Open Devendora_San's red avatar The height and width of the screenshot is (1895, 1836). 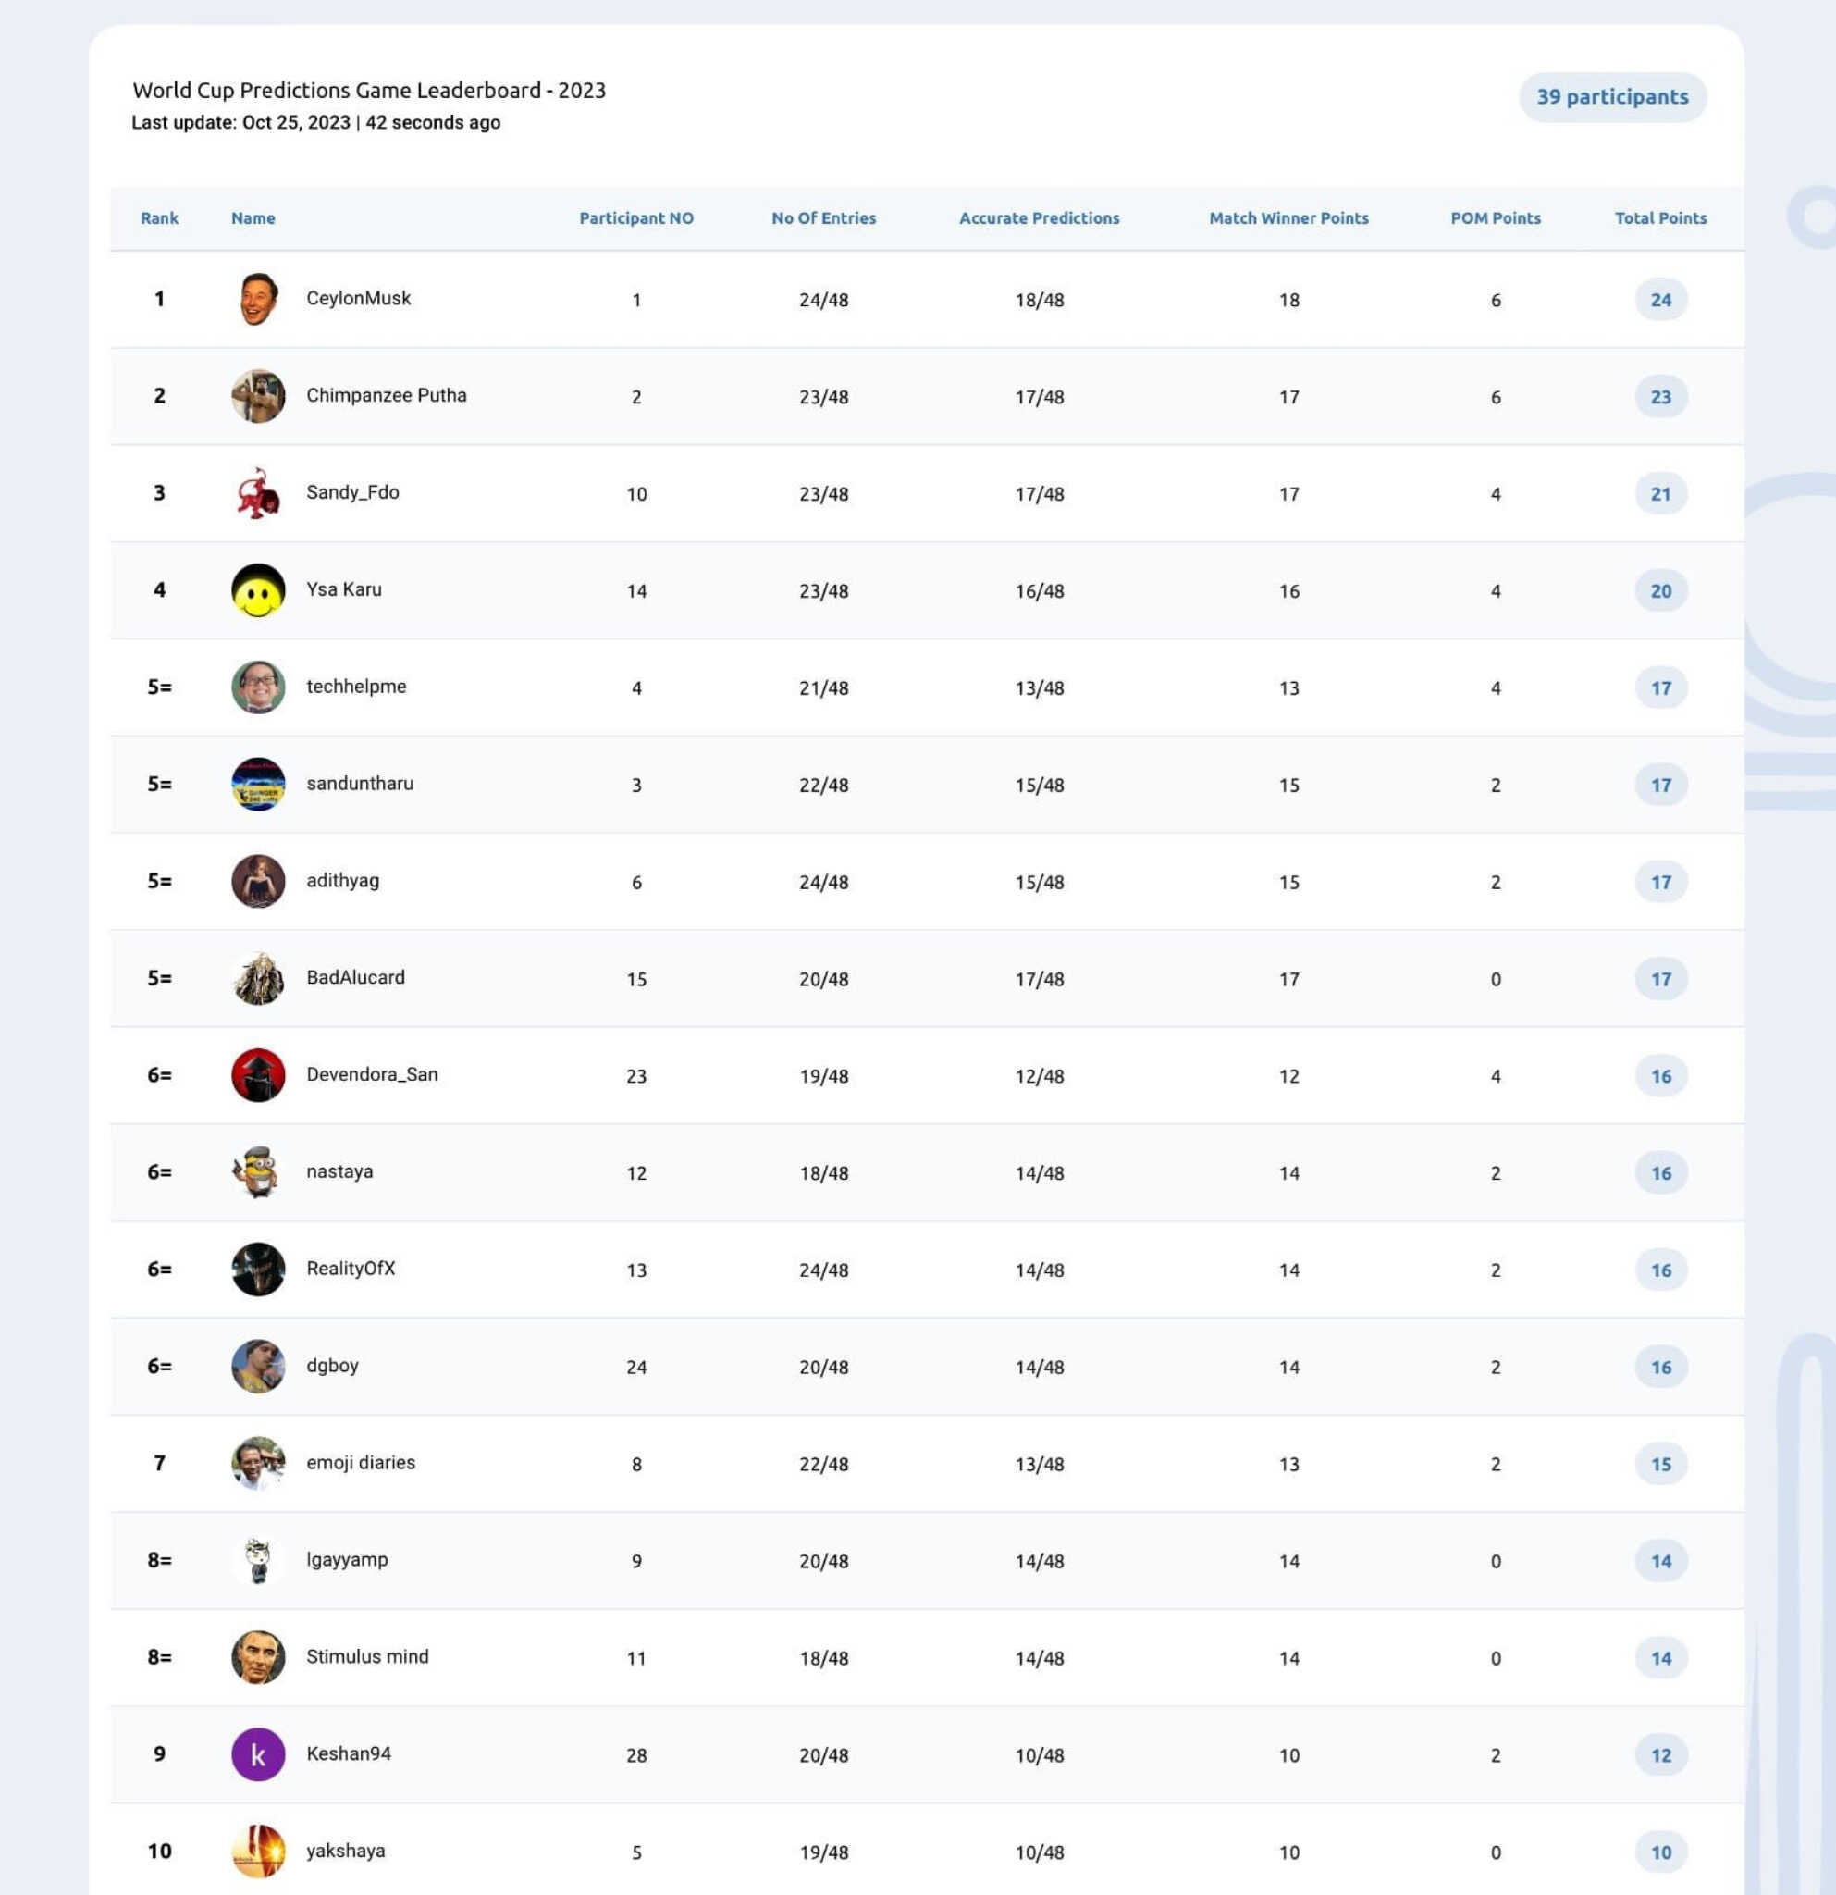(258, 1075)
